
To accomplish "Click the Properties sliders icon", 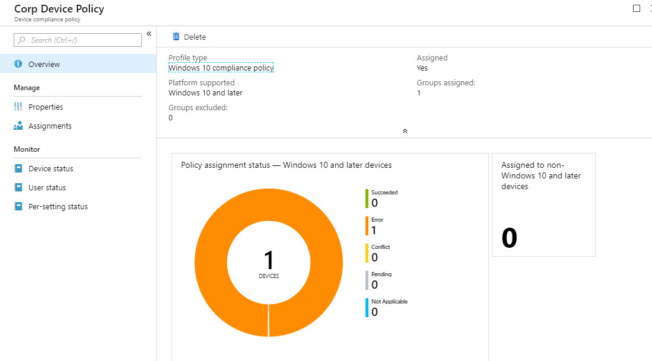I will (x=18, y=107).
